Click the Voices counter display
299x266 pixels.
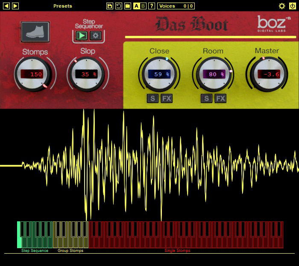pyautogui.click(x=176, y=6)
